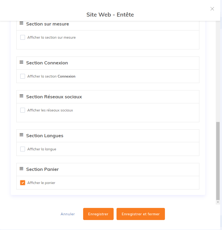Click the Annuler link
222x230 pixels.
coord(68,214)
